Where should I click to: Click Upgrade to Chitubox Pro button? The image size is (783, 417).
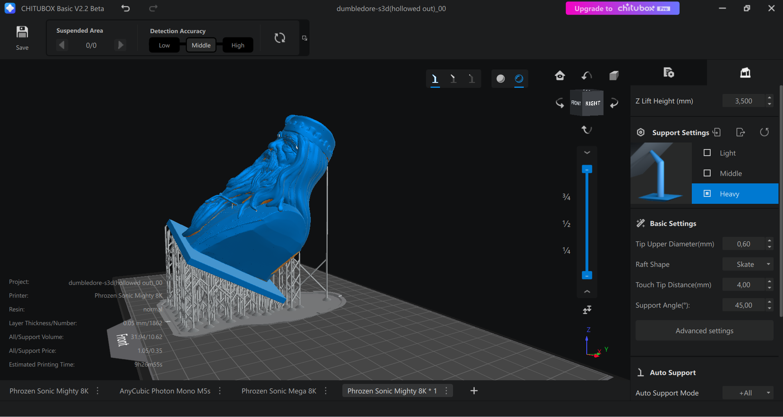(622, 8)
